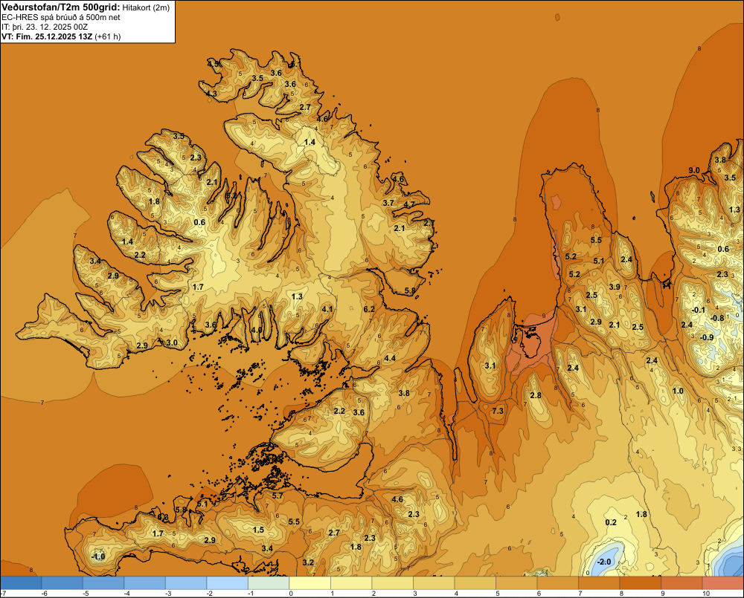Click the -1.0 temperature value
The image size is (744, 598).
click(97, 556)
